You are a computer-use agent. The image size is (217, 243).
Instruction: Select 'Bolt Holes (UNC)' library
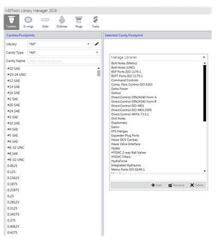123,68
